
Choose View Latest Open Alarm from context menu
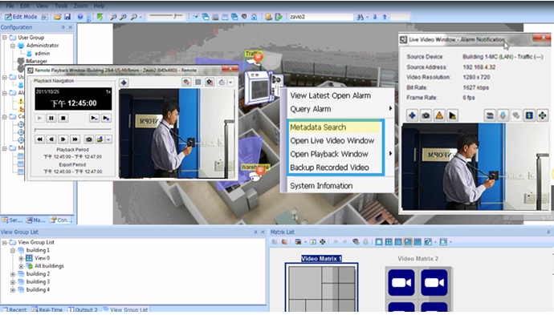click(330, 95)
